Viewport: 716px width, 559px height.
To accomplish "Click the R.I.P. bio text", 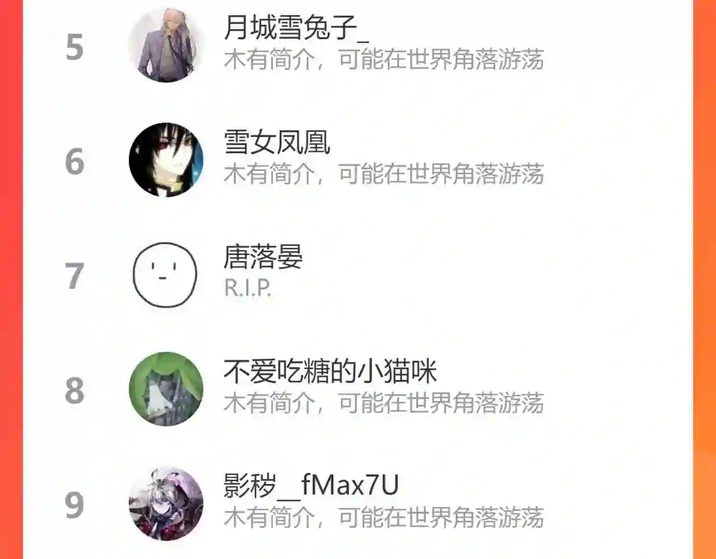I will 248,288.
